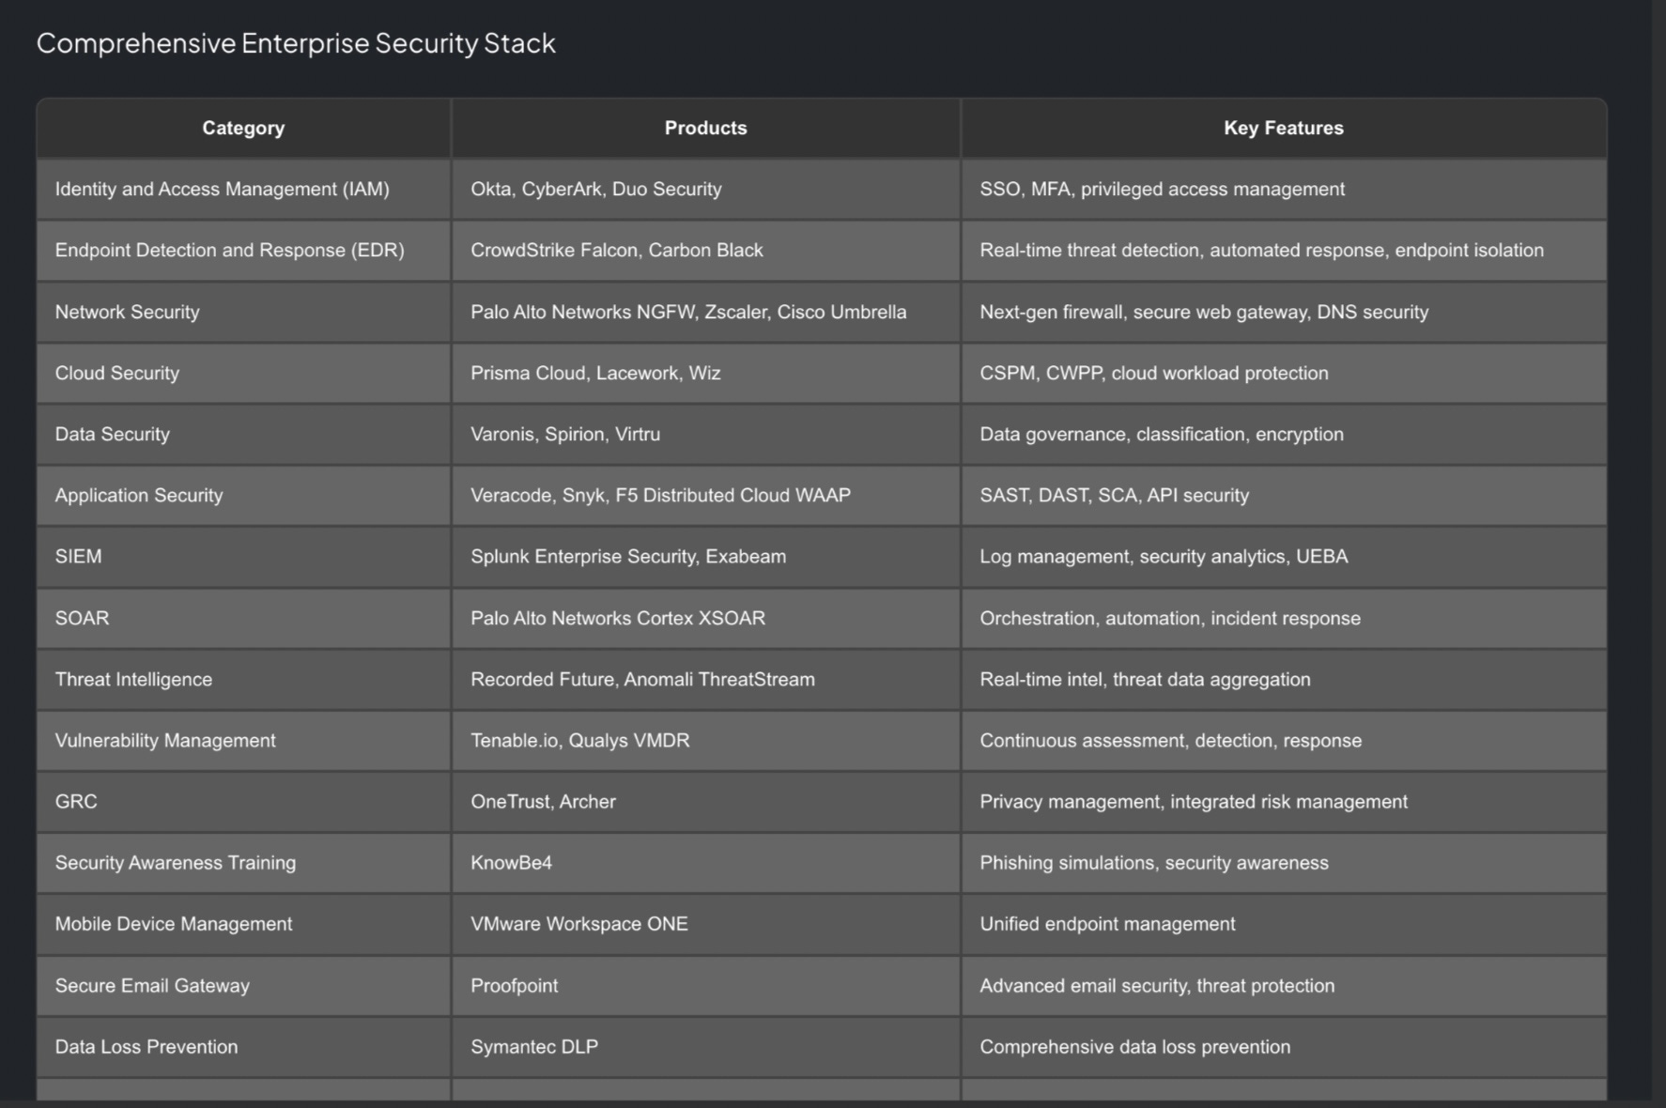Click VMware Workspace ONE cell
1666x1108 pixels.
click(x=706, y=924)
